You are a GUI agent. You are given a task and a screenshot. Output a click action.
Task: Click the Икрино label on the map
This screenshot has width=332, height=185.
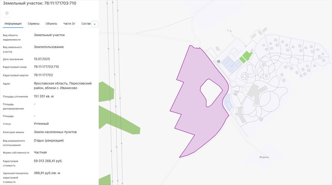(264, 157)
